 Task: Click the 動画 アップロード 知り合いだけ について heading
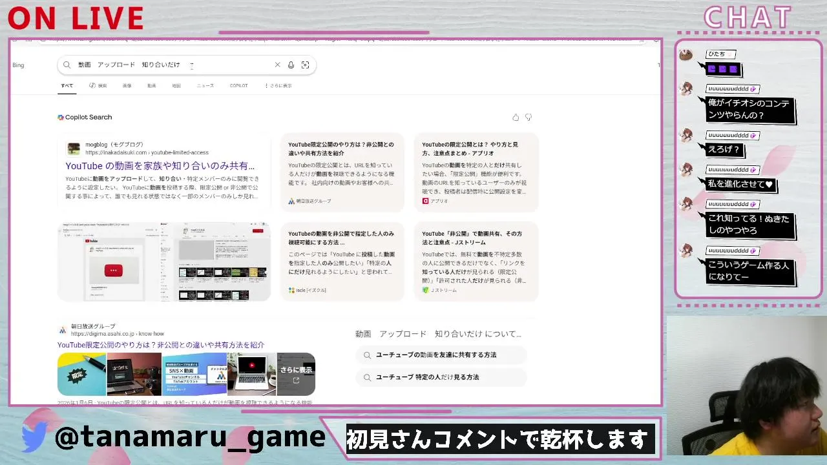(x=438, y=334)
